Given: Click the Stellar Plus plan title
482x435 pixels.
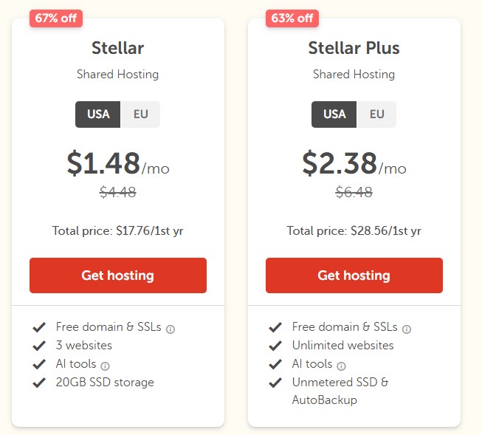Looking at the screenshot, I should pyautogui.click(x=354, y=49).
